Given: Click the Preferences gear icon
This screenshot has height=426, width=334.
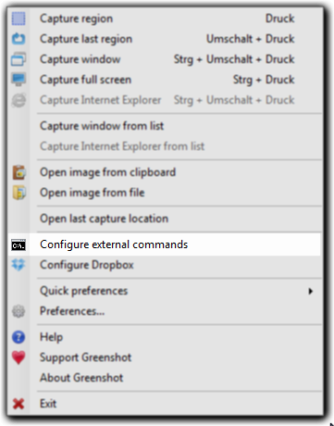Looking at the screenshot, I should pyautogui.click(x=19, y=311).
